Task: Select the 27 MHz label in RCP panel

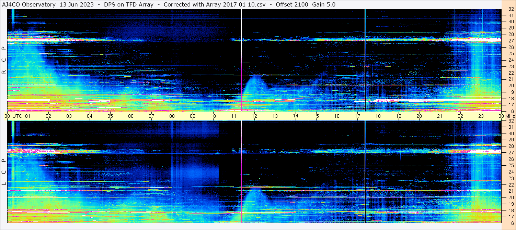Action: pyautogui.click(x=510, y=41)
